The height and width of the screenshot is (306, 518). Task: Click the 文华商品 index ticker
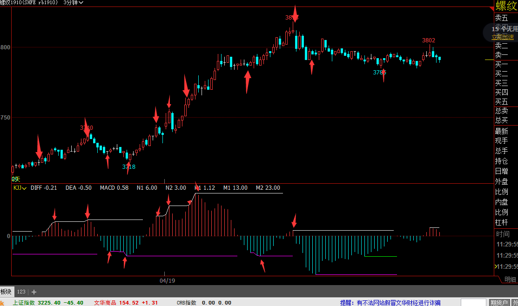pos(105,303)
